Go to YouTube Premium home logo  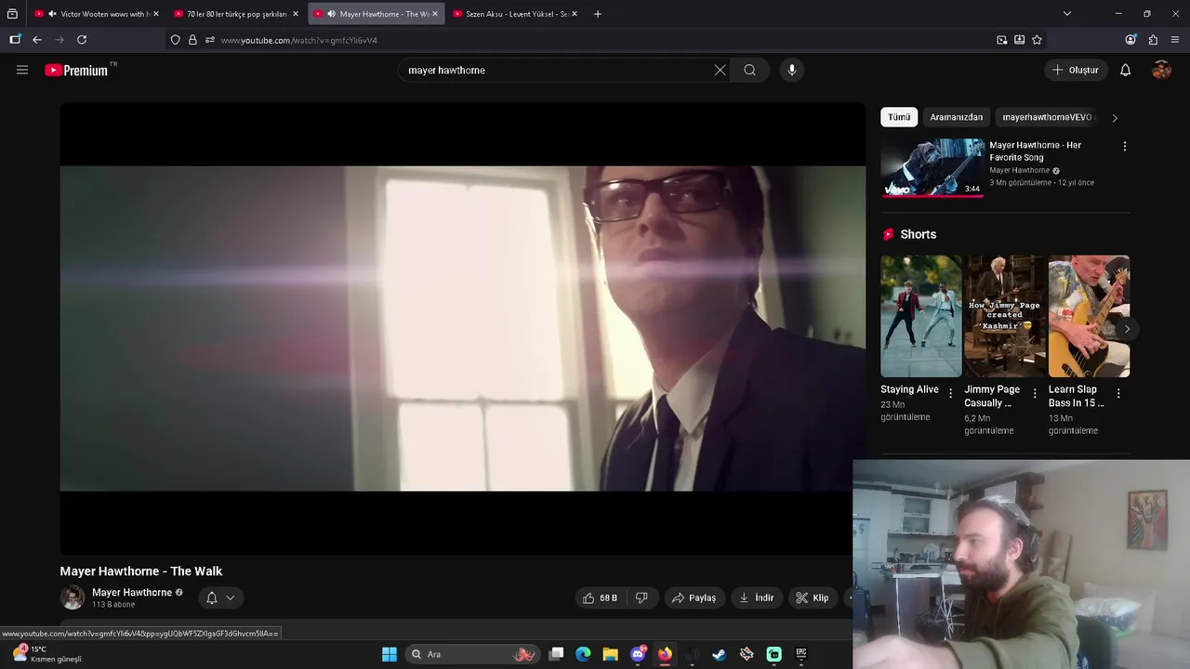(x=76, y=70)
